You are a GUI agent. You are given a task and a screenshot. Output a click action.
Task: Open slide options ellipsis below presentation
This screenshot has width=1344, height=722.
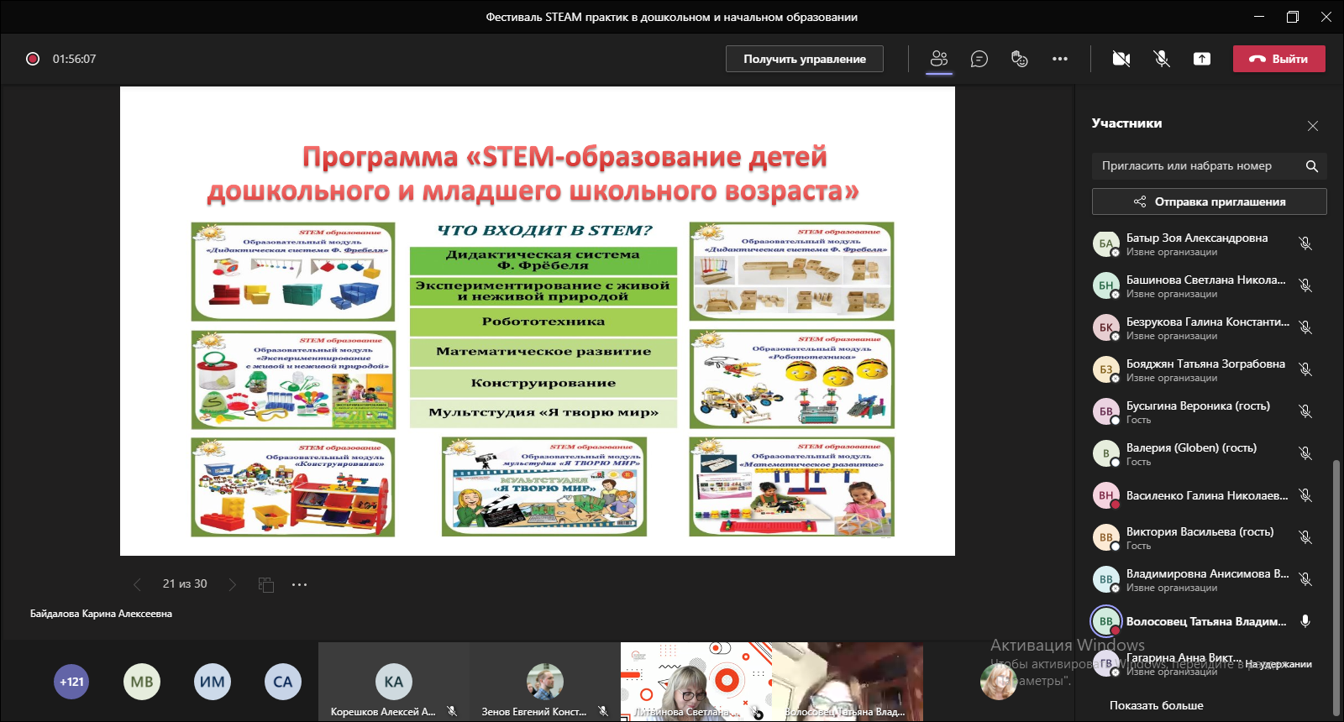(299, 584)
